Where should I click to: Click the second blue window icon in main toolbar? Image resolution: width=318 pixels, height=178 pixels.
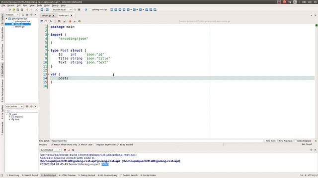coord(47,10)
